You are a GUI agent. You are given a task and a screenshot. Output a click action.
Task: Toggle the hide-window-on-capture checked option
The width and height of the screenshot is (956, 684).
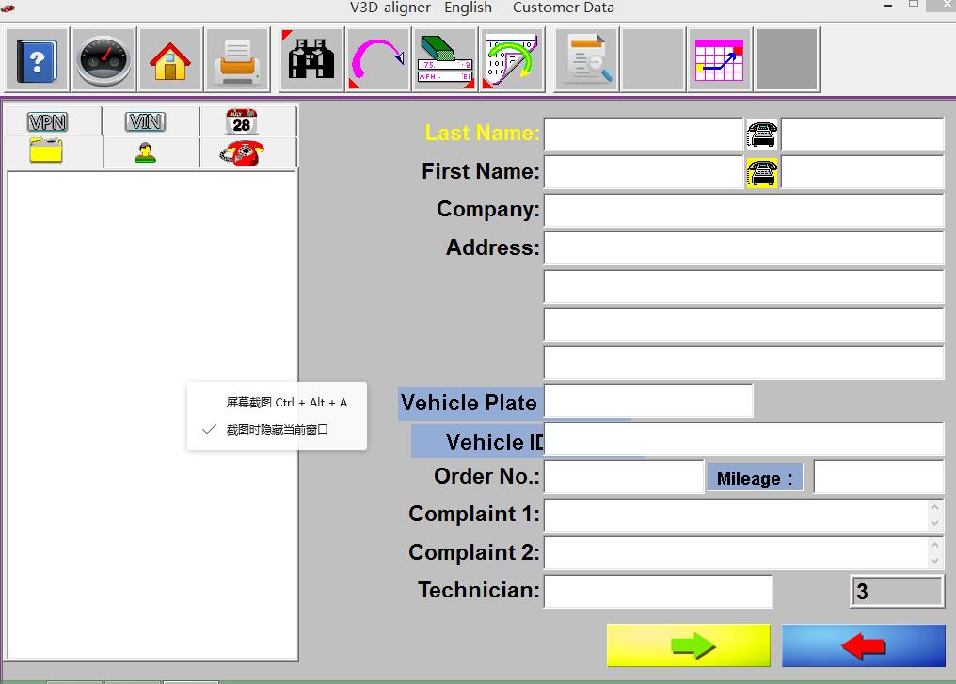point(277,430)
